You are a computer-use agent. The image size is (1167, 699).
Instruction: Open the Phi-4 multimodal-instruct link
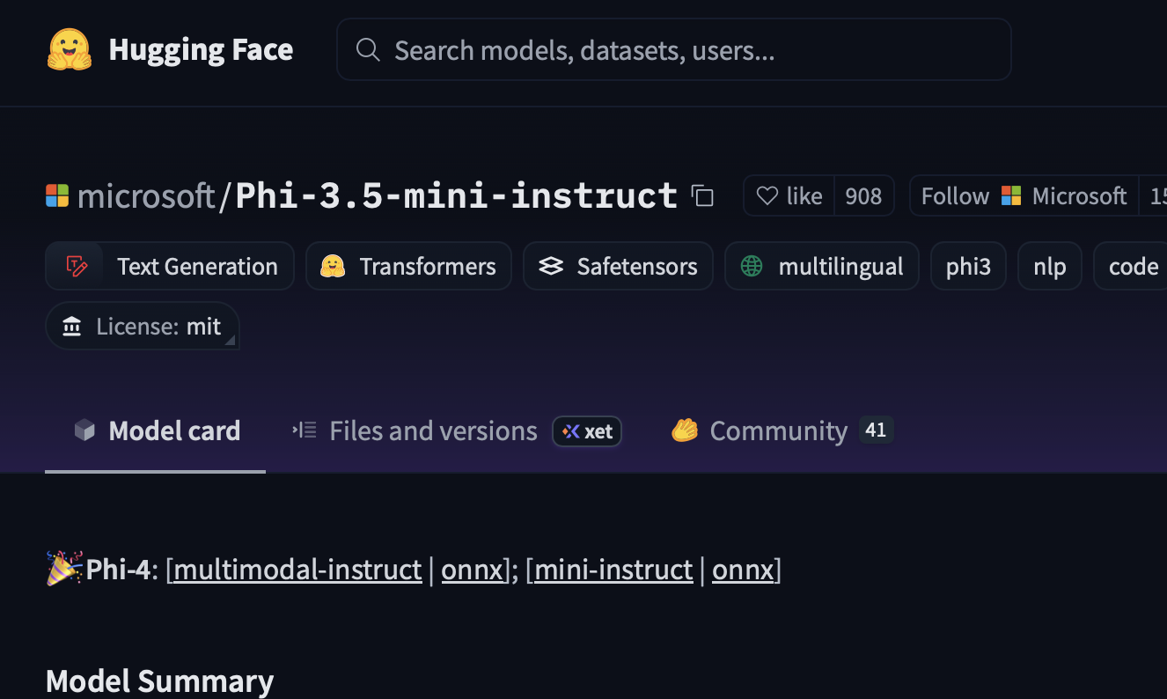297,570
